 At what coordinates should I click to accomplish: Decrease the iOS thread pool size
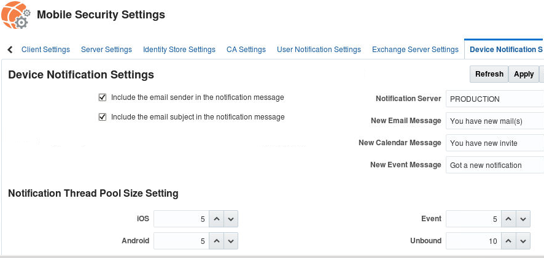(x=231, y=219)
